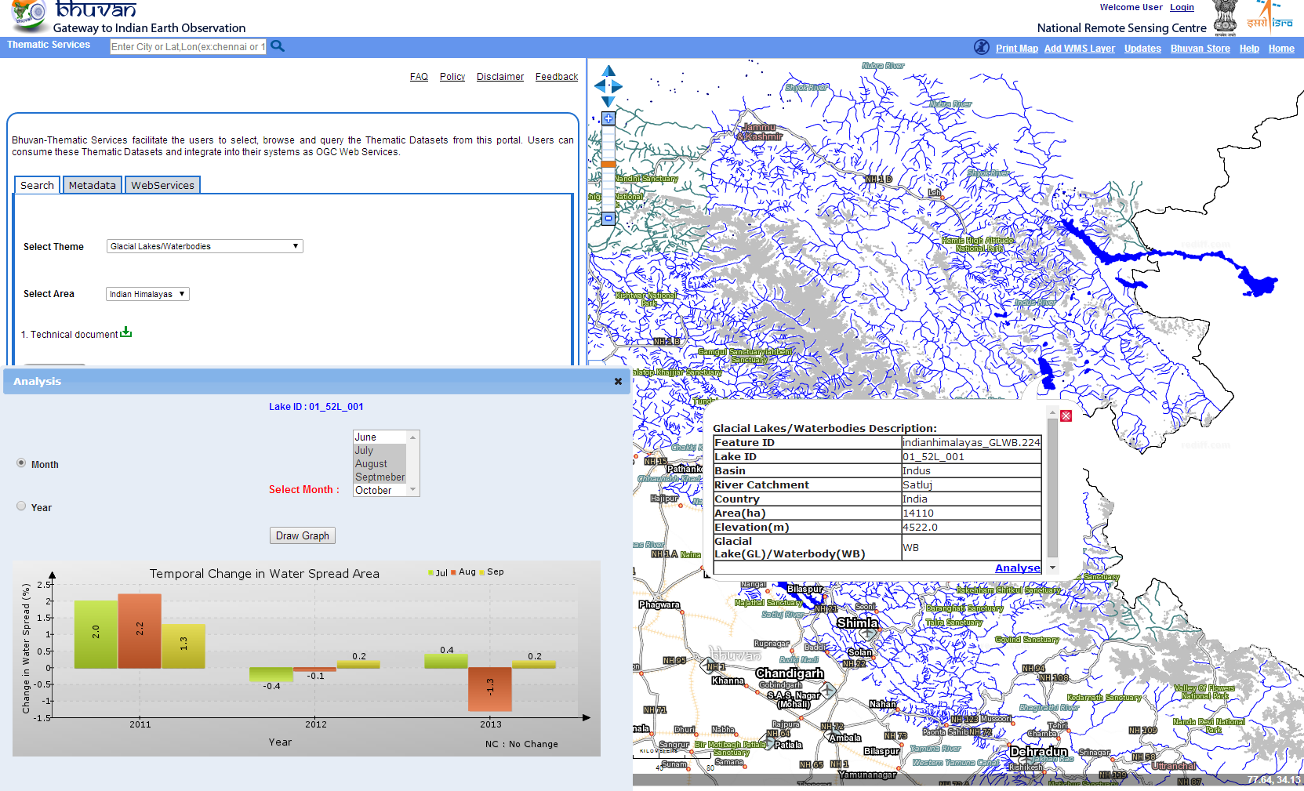Click the popup's vertical scrollbar
This screenshot has height=791, width=1304.
1052,489
